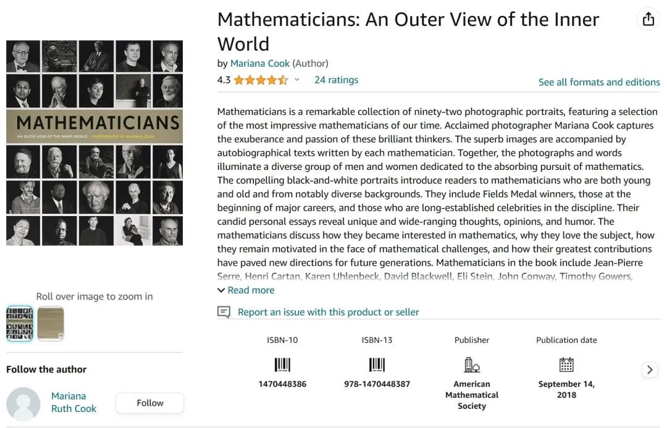Screen dimensions: 667x428
Task: Select the front cover thumbnail
Action: pyautogui.click(x=20, y=324)
